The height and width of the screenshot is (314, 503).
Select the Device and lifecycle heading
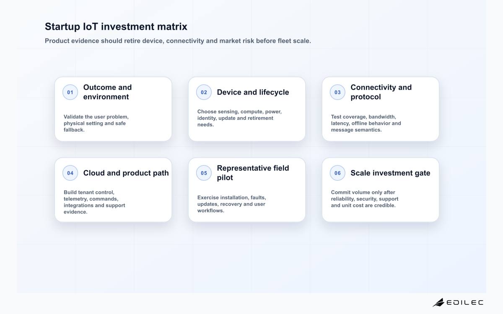(253, 92)
